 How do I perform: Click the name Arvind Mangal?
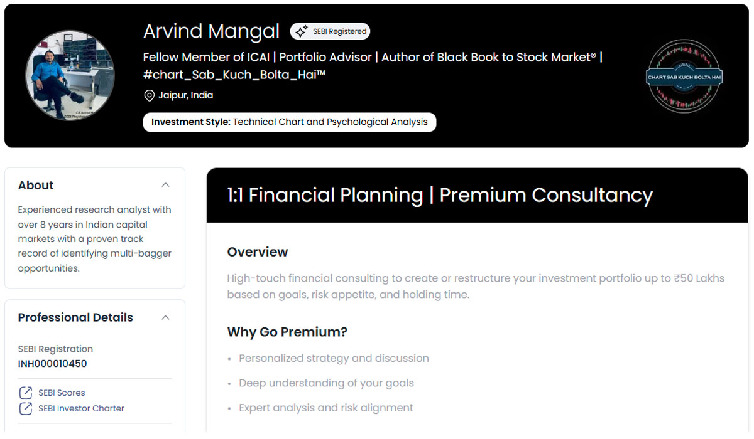pos(211,31)
